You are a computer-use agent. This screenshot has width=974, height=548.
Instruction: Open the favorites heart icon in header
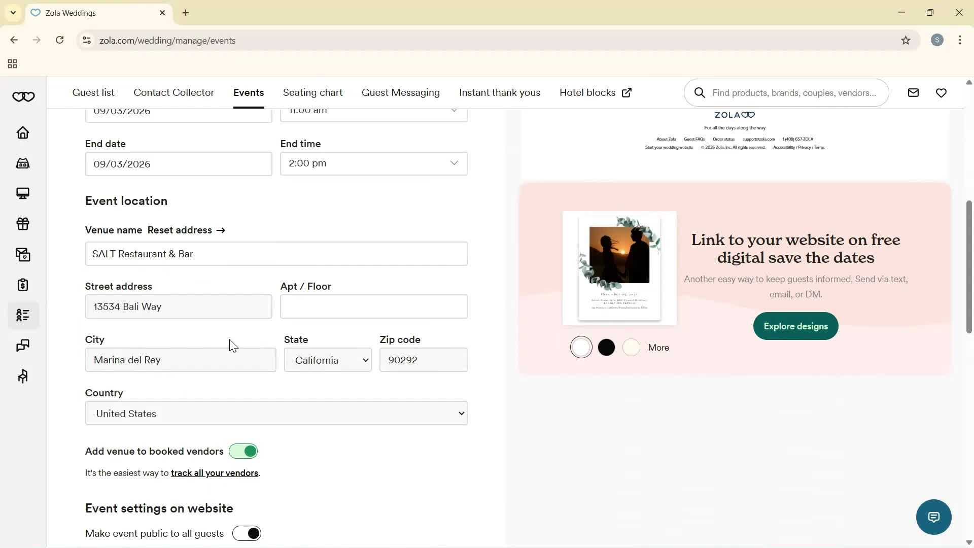pyautogui.click(x=942, y=92)
